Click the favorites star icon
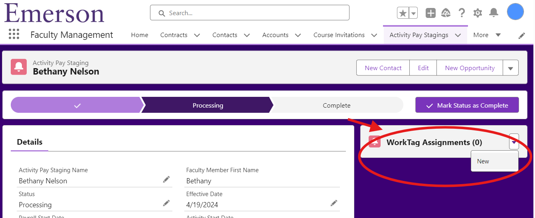535x218 pixels. [403, 13]
